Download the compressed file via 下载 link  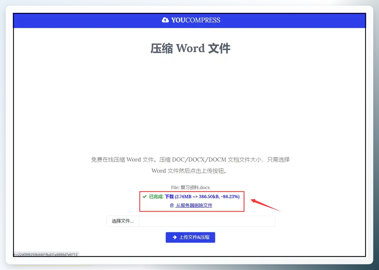[169, 196]
